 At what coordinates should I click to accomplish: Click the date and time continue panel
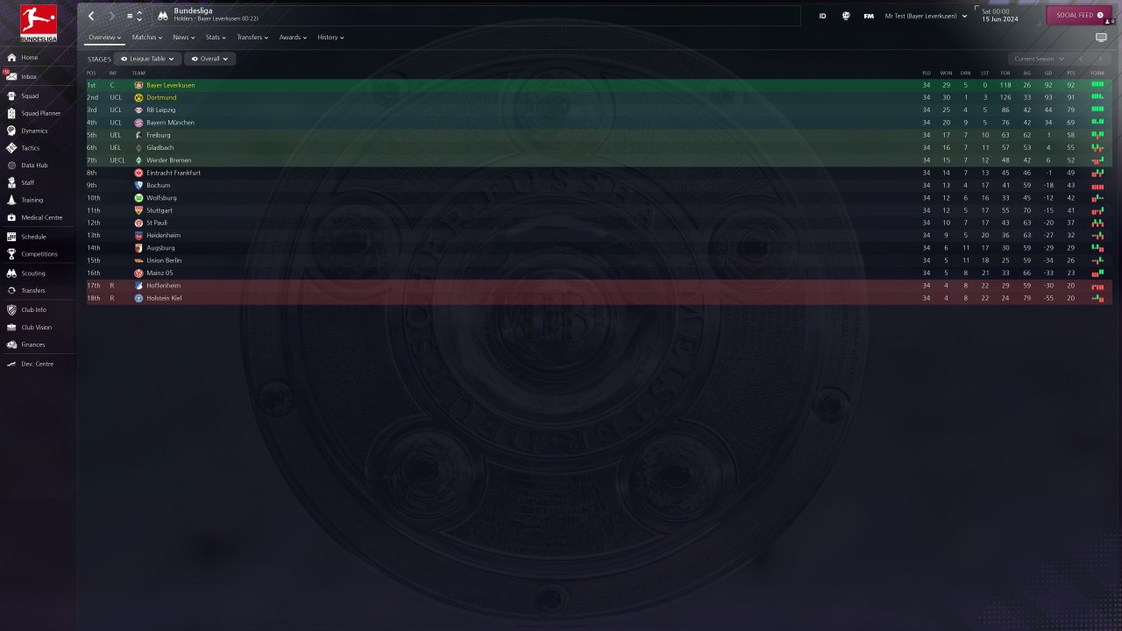tap(1005, 16)
